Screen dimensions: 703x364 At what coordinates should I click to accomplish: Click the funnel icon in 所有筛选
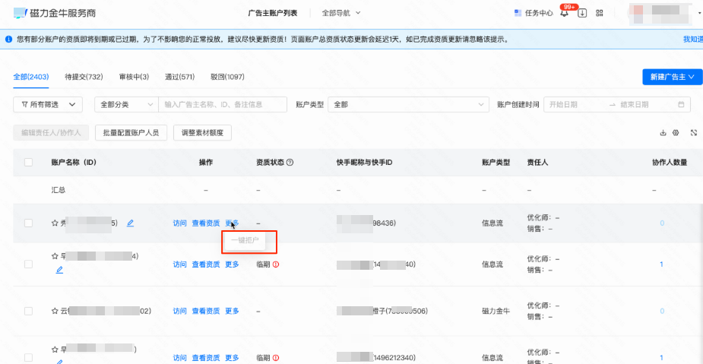pyautogui.click(x=24, y=104)
